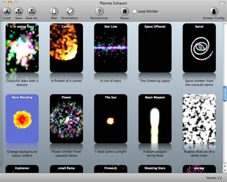Click the scrollbar down arrow

point(225,170)
